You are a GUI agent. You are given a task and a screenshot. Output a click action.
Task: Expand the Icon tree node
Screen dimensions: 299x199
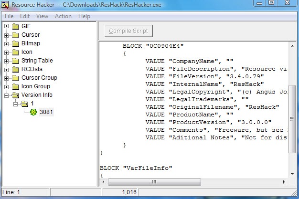(6, 52)
